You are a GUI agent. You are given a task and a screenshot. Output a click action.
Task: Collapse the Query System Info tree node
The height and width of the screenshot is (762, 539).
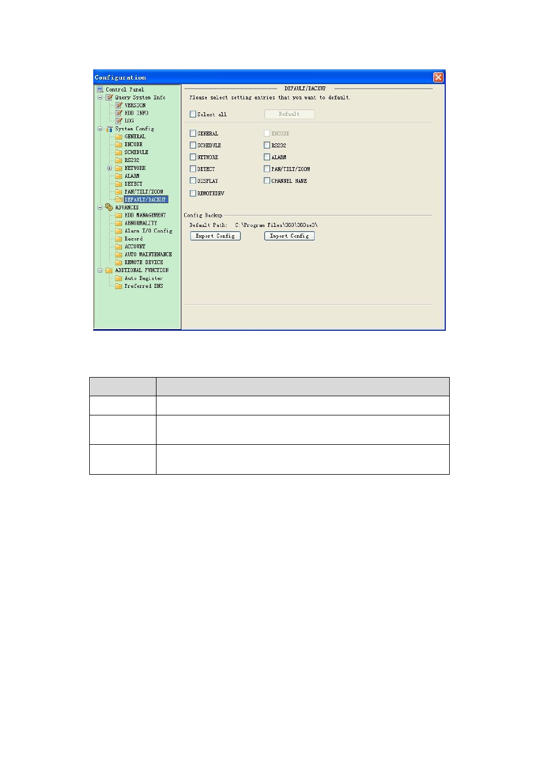[100, 97]
